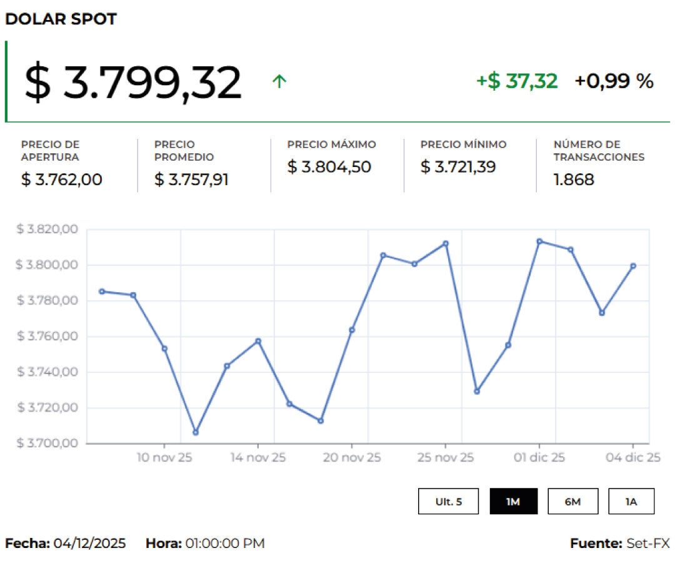Click the Set-FX source label
This screenshot has height=563, width=675.
(x=647, y=543)
